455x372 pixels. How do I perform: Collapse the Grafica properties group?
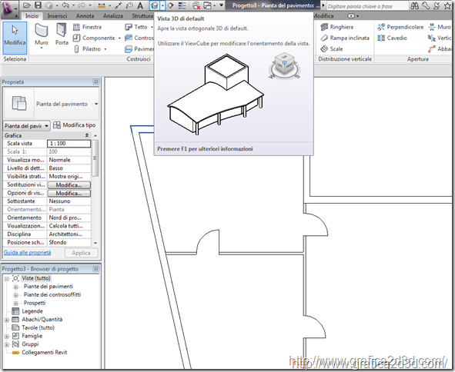point(86,135)
